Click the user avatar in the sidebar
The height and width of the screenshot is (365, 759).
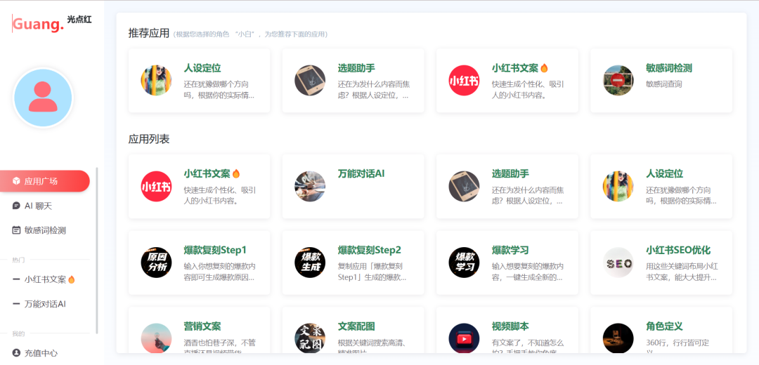43,97
